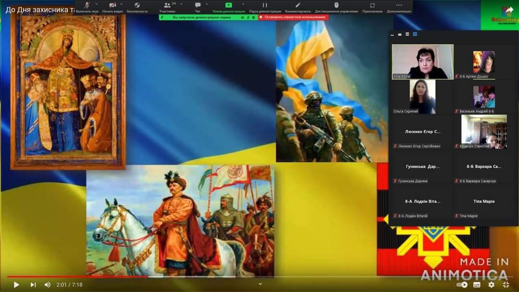Open Приложения apps icon
The height and width of the screenshot is (292, 519).
click(x=372, y=7)
